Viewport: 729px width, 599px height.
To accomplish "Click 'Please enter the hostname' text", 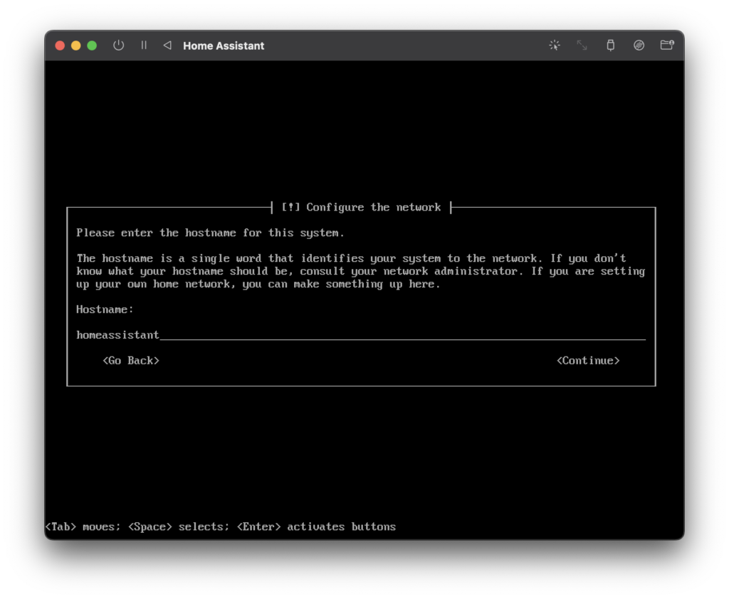I will click(210, 233).
